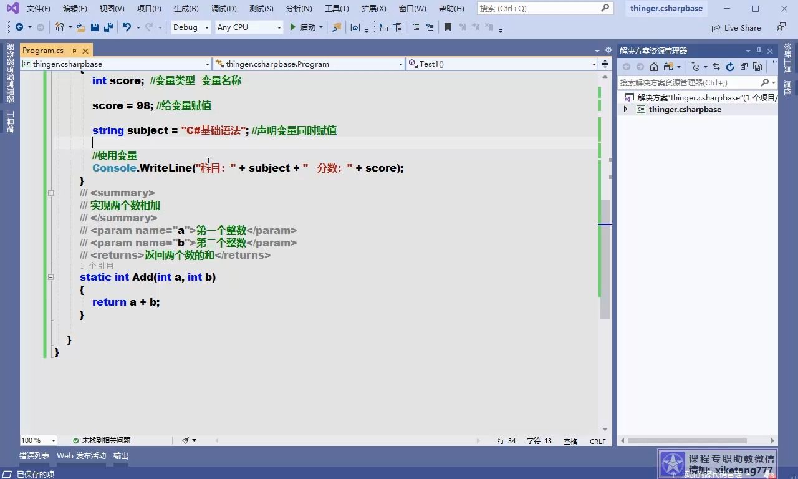This screenshot has height=479, width=798.
Task: Collapse the Add method outline
Action: coord(50,277)
